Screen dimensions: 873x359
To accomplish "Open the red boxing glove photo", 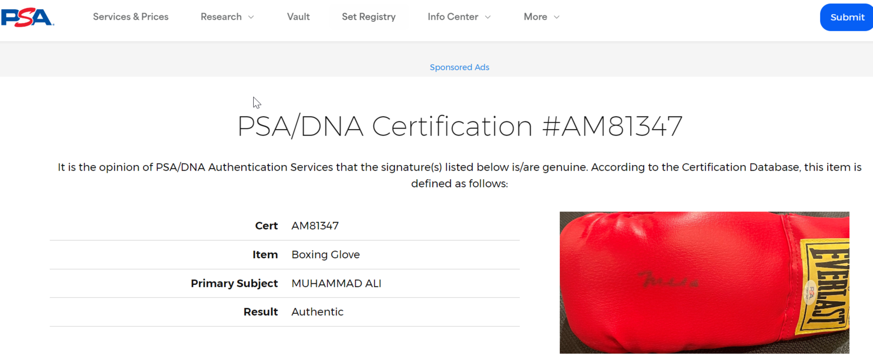I will 704,283.
